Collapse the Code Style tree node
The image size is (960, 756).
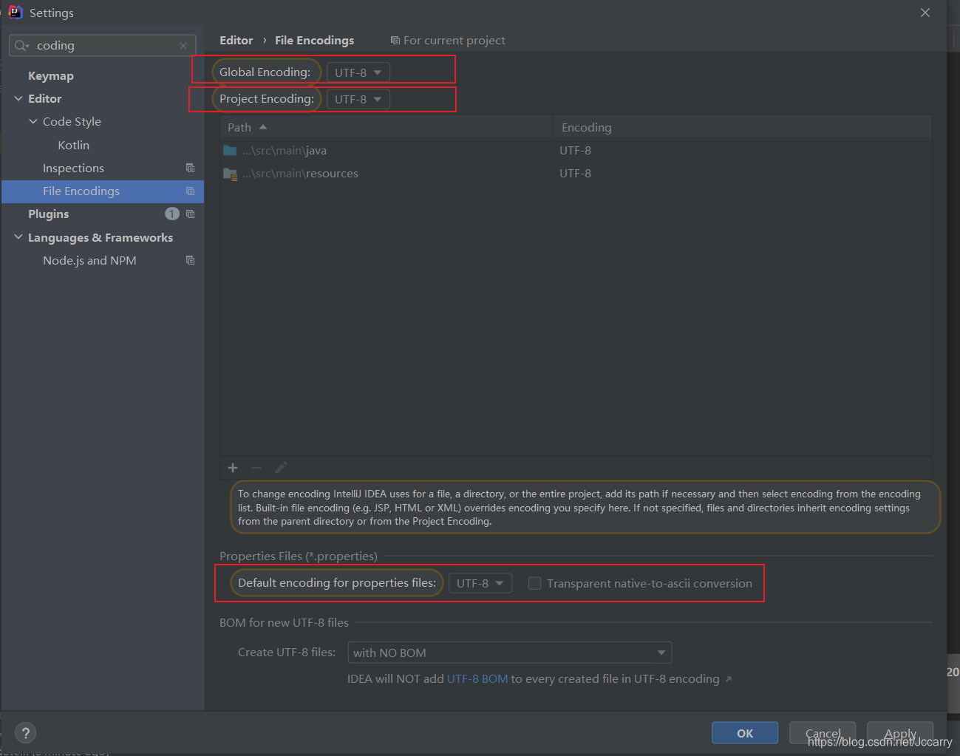[x=33, y=121]
